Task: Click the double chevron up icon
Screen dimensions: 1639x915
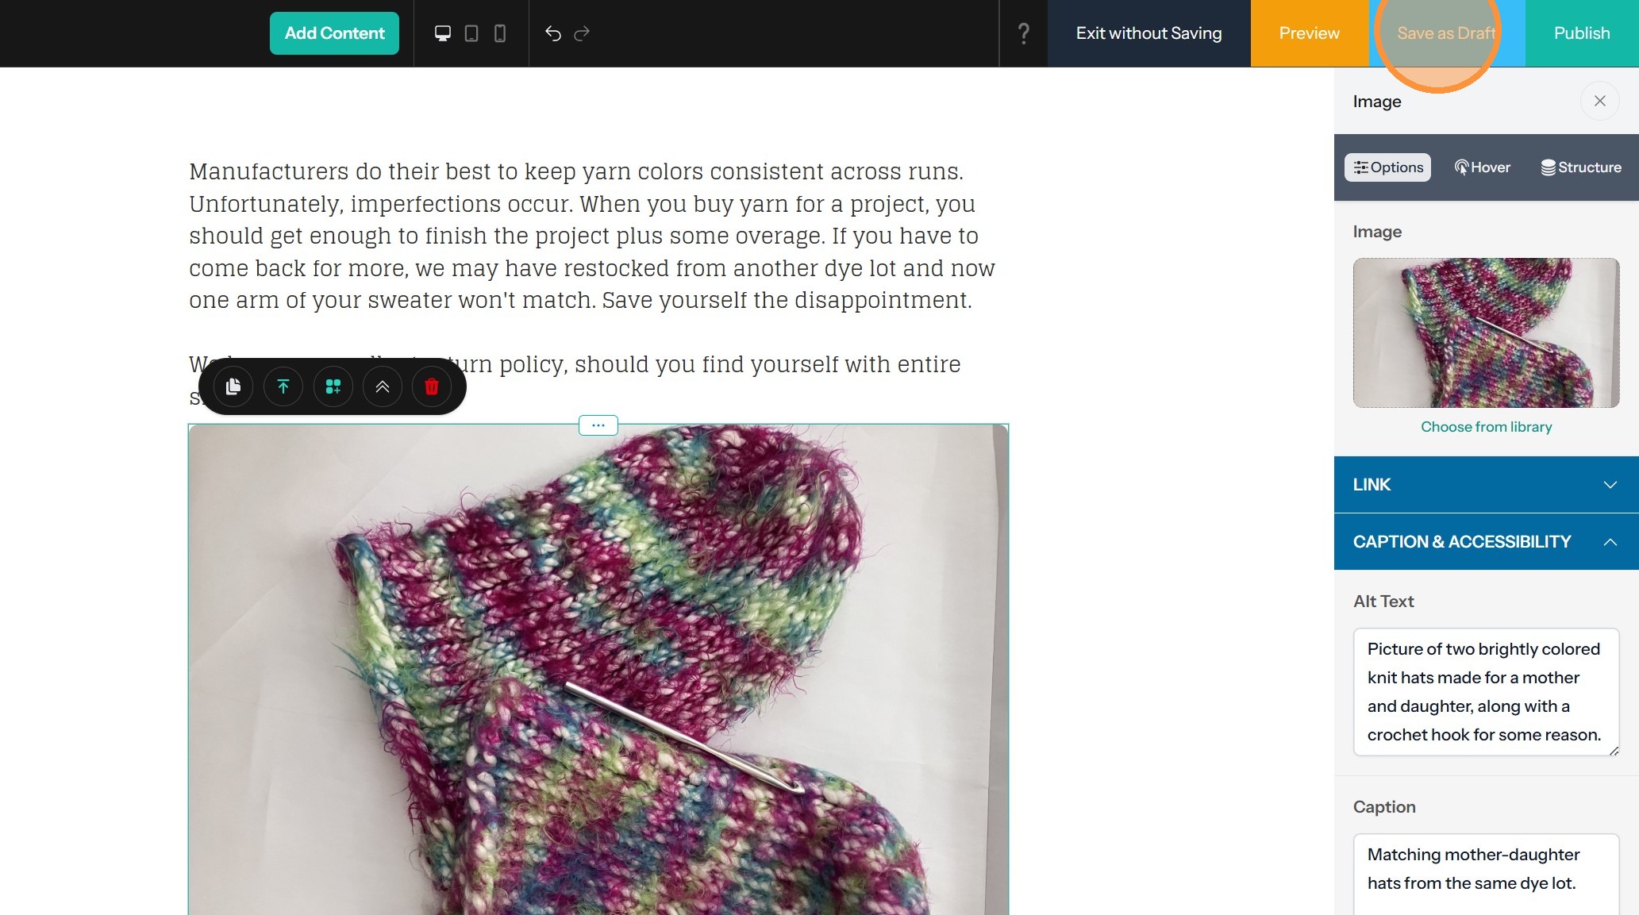Action: (382, 386)
